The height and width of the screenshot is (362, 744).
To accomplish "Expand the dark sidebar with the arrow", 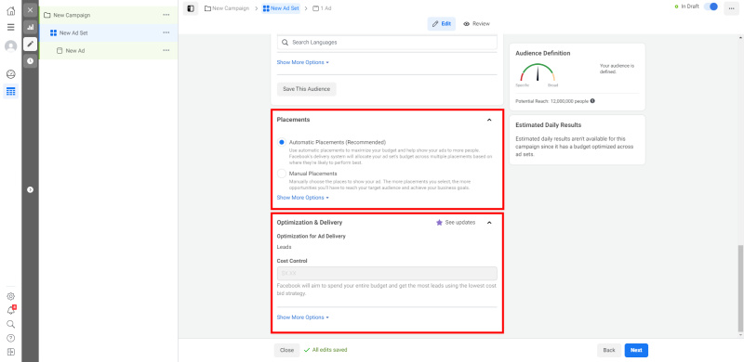I will click(x=31, y=189).
